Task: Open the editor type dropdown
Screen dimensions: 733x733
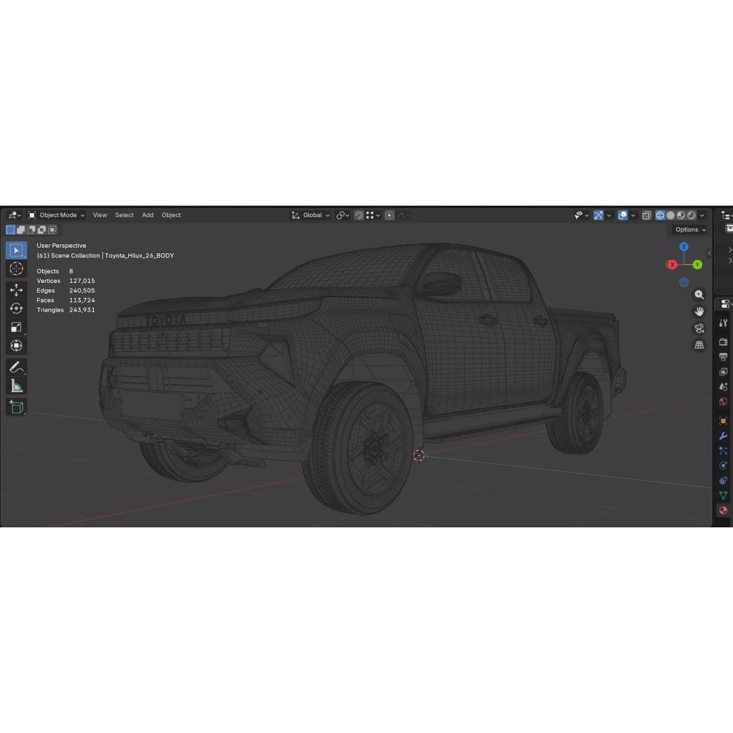Action: click(14, 216)
